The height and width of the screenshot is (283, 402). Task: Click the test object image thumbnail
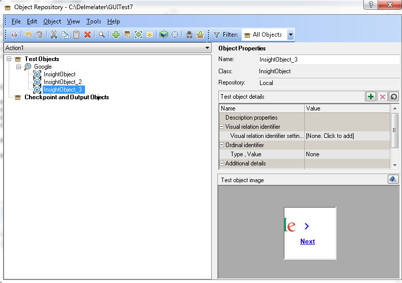(x=310, y=233)
